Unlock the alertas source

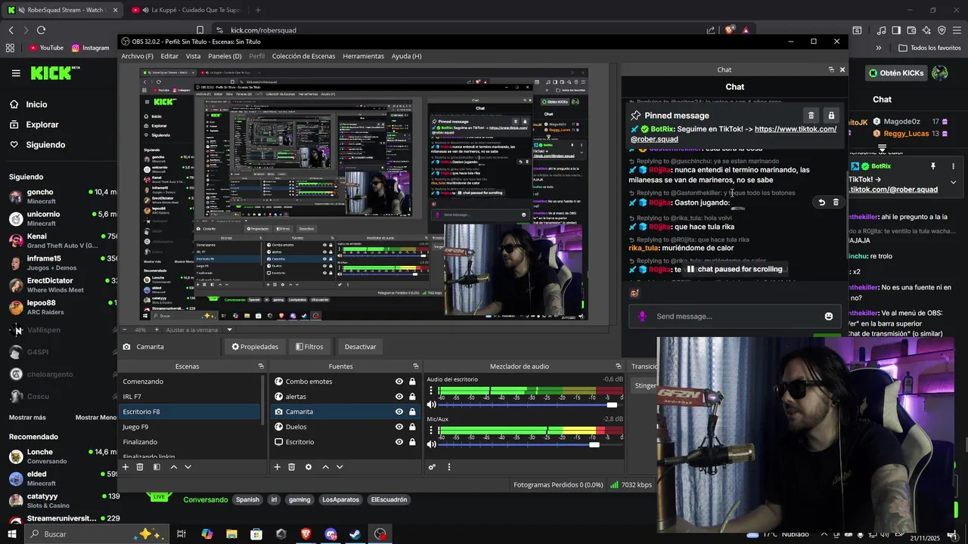[x=412, y=397]
